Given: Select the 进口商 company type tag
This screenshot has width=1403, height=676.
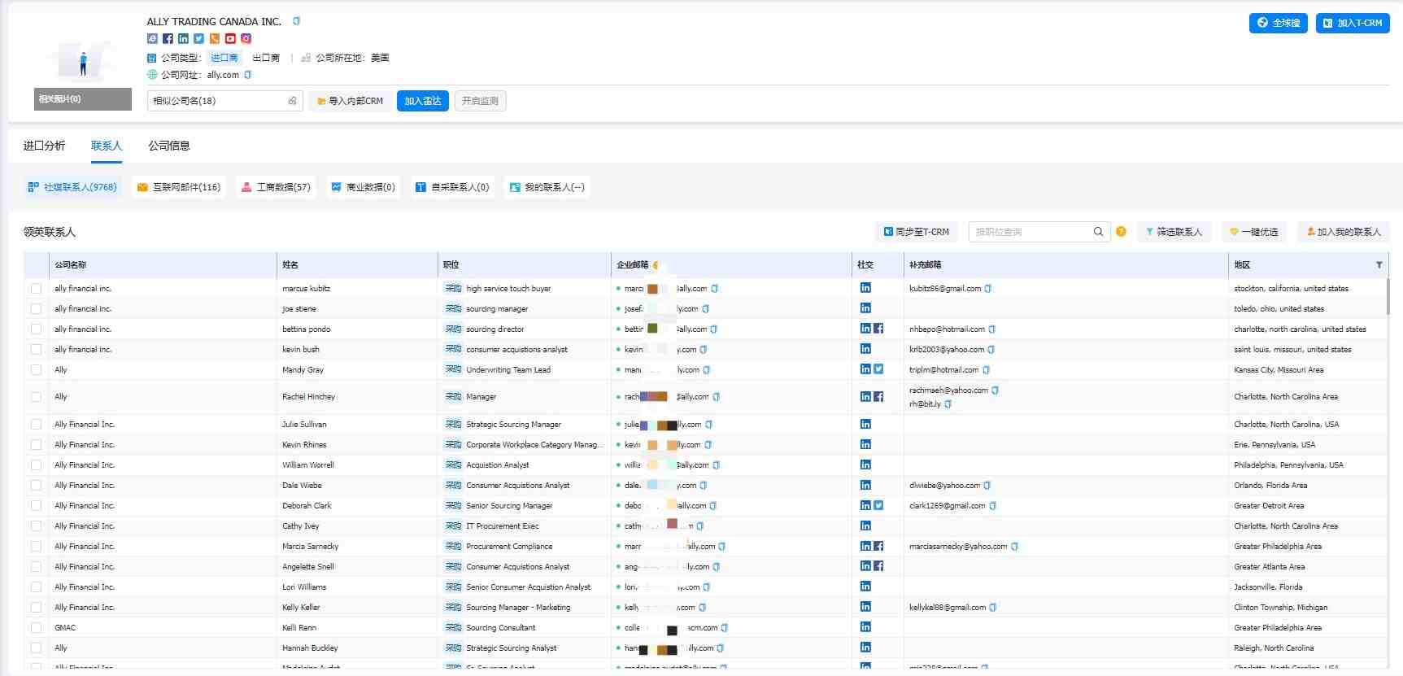Looking at the screenshot, I should pyautogui.click(x=224, y=58).
